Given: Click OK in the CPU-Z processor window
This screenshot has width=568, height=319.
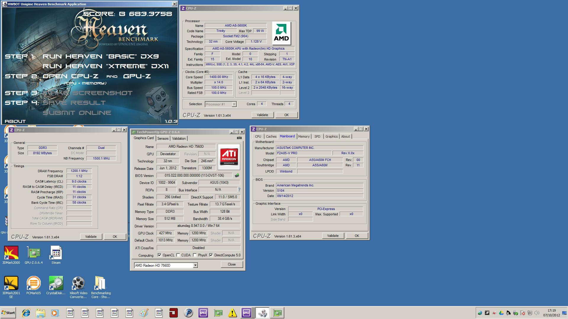Looking at the screenshot, I should [286, 115].
